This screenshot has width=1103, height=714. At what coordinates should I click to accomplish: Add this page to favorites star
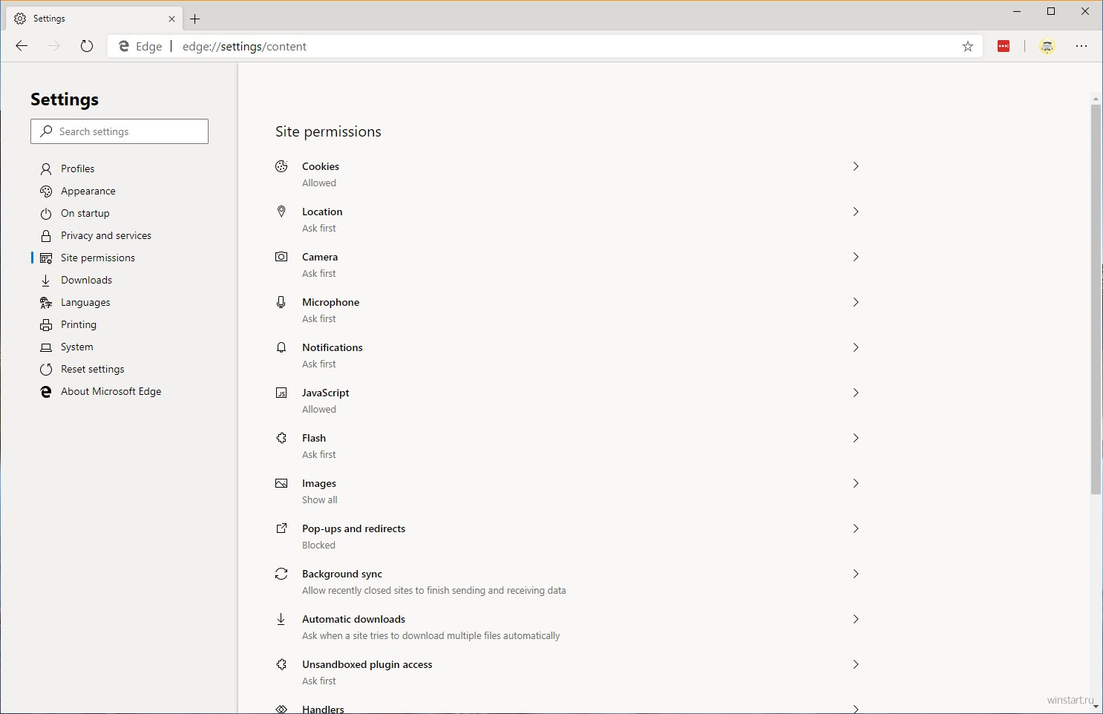pyautogui.click(x=967, y=46)
